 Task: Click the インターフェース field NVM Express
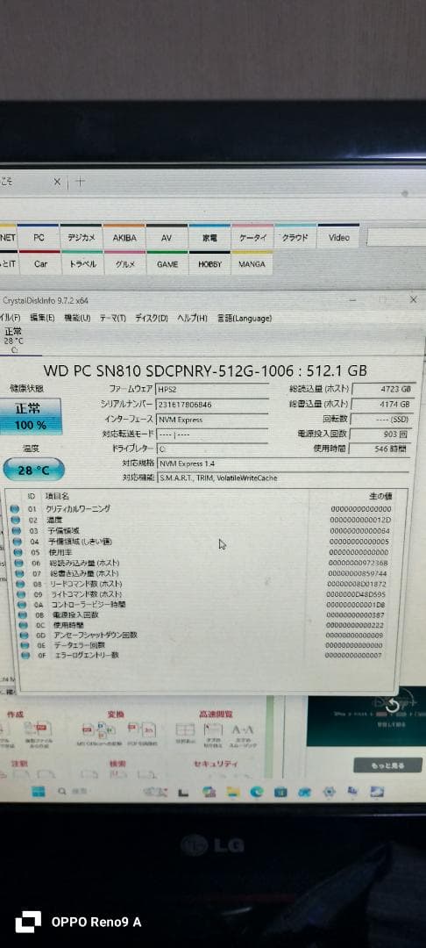pyautogui.click(x=212, y=419)
